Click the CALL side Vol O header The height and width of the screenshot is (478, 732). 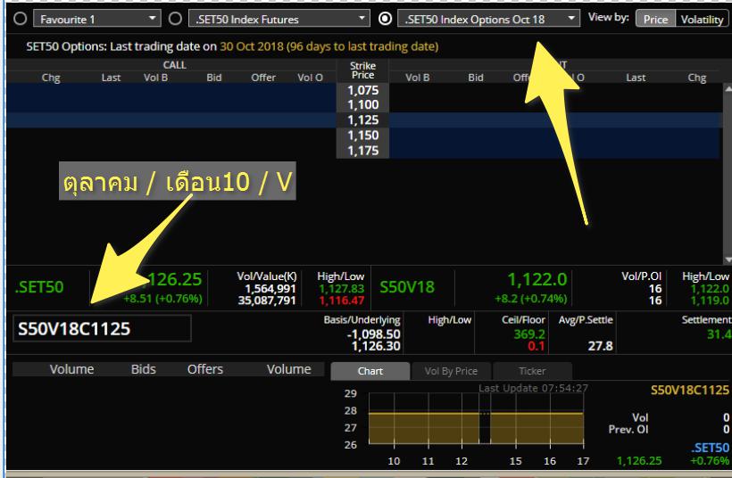[311, 78]
